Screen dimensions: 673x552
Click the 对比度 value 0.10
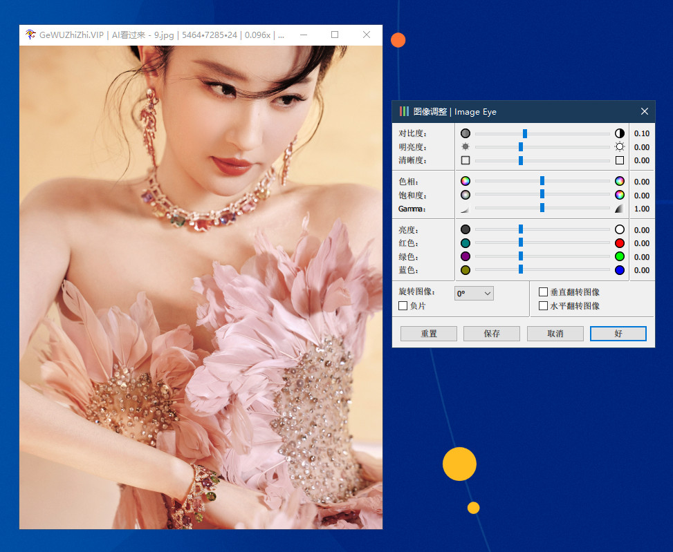click(x=642, y=133)
